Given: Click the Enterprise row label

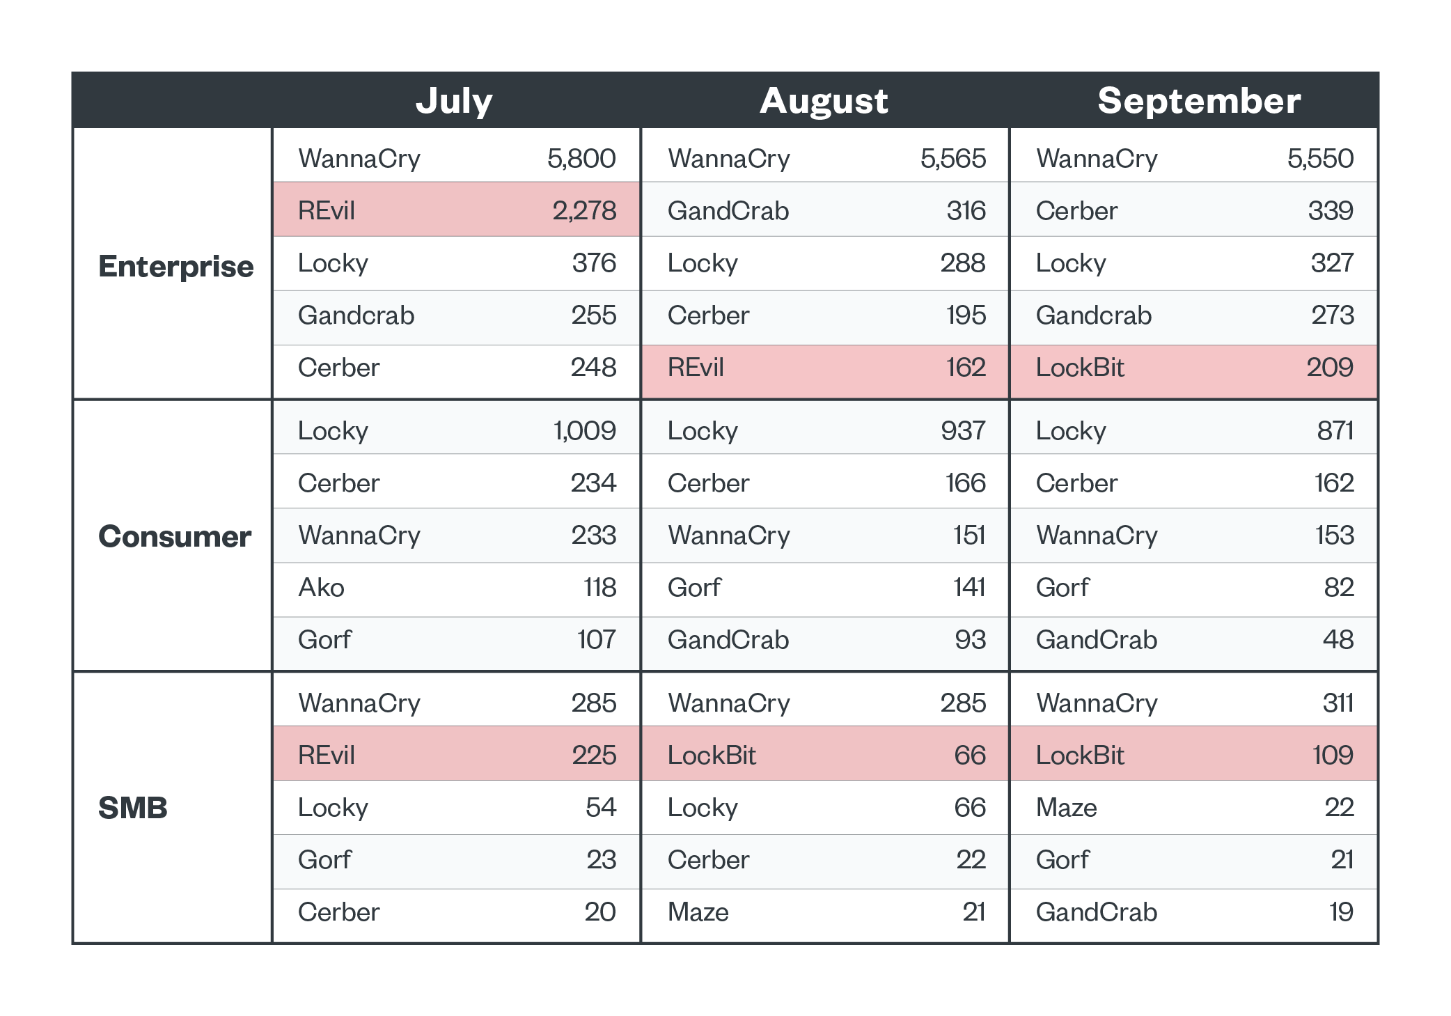Looking at the screenshot, I should pos(175,267).
